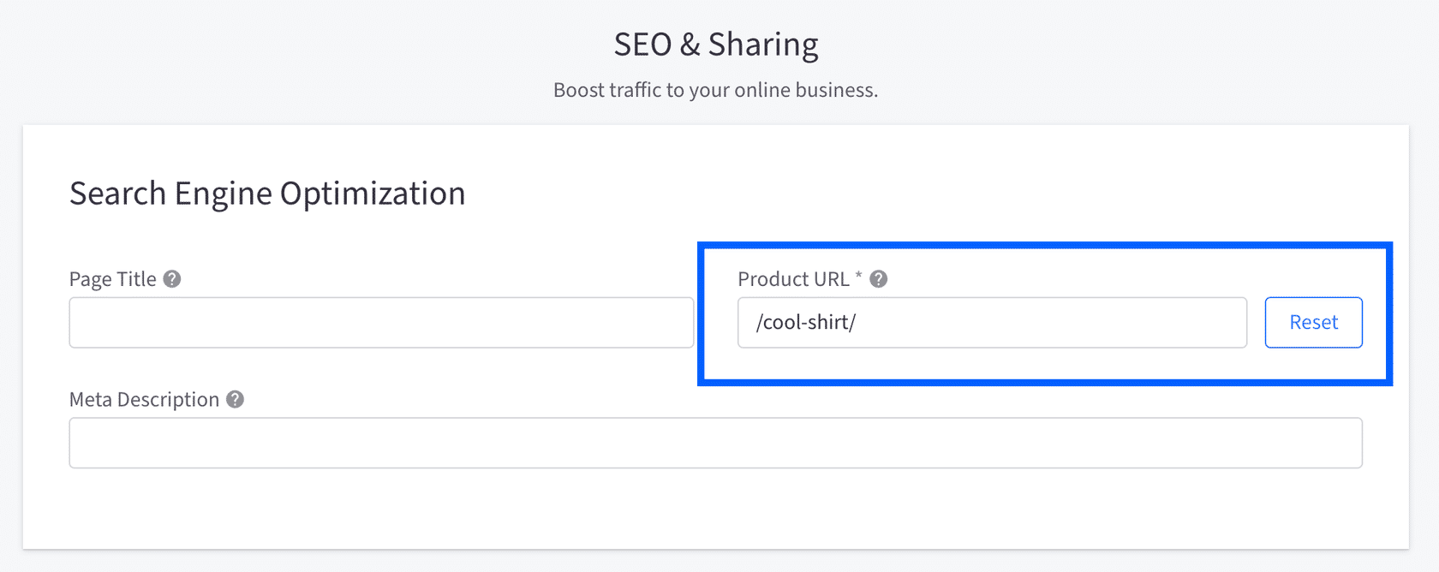
Task: Click "online business" in the subtitle text
Action: pos(804,90)
